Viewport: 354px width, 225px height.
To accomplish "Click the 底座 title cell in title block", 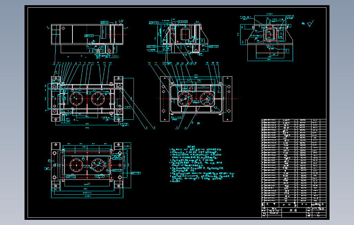I will point(294,210).
